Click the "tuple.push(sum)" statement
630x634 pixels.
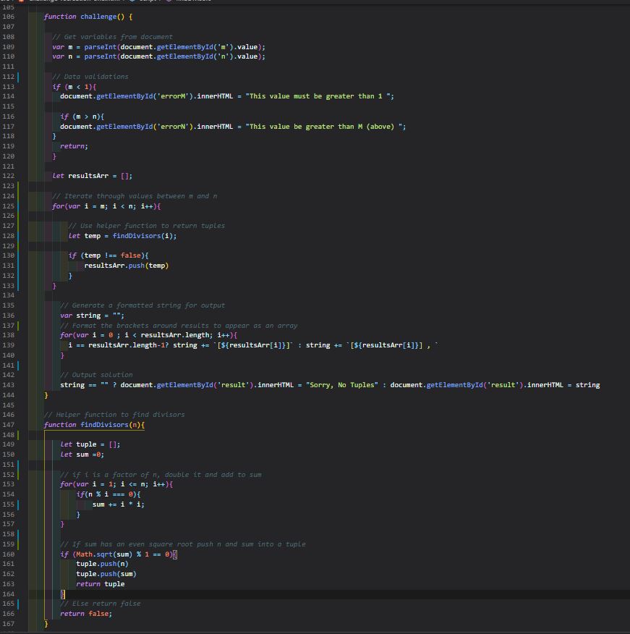[x=106, y=574]
